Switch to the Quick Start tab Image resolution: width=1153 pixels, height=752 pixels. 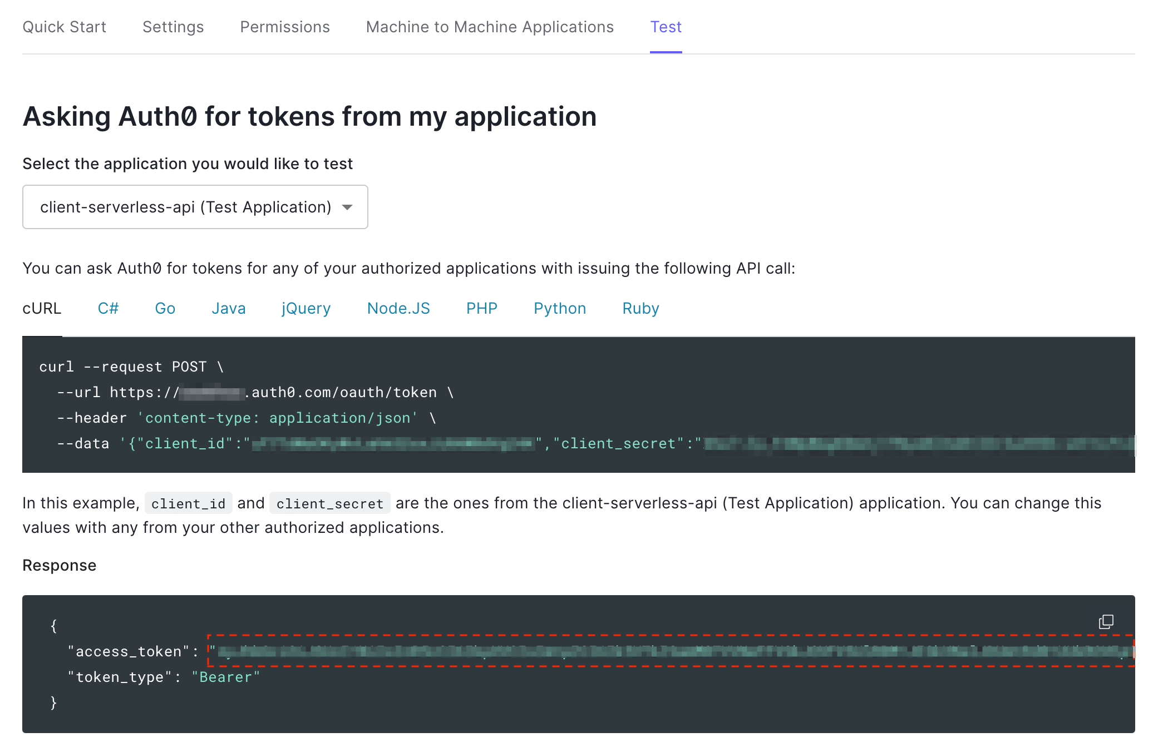click(64, 27)
